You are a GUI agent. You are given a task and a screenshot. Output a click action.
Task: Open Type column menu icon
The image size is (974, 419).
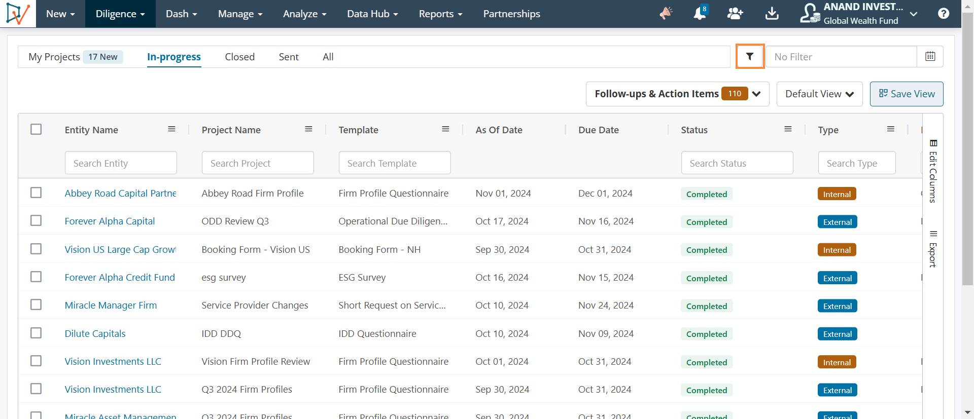[x=890, y=129]
